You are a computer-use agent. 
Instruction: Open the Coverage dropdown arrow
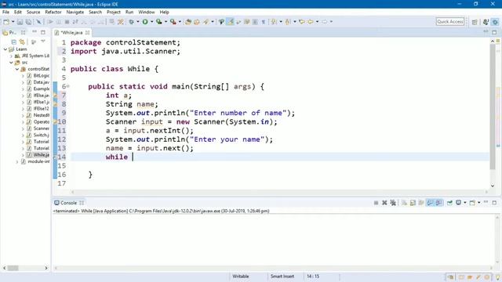coord(166,22)
